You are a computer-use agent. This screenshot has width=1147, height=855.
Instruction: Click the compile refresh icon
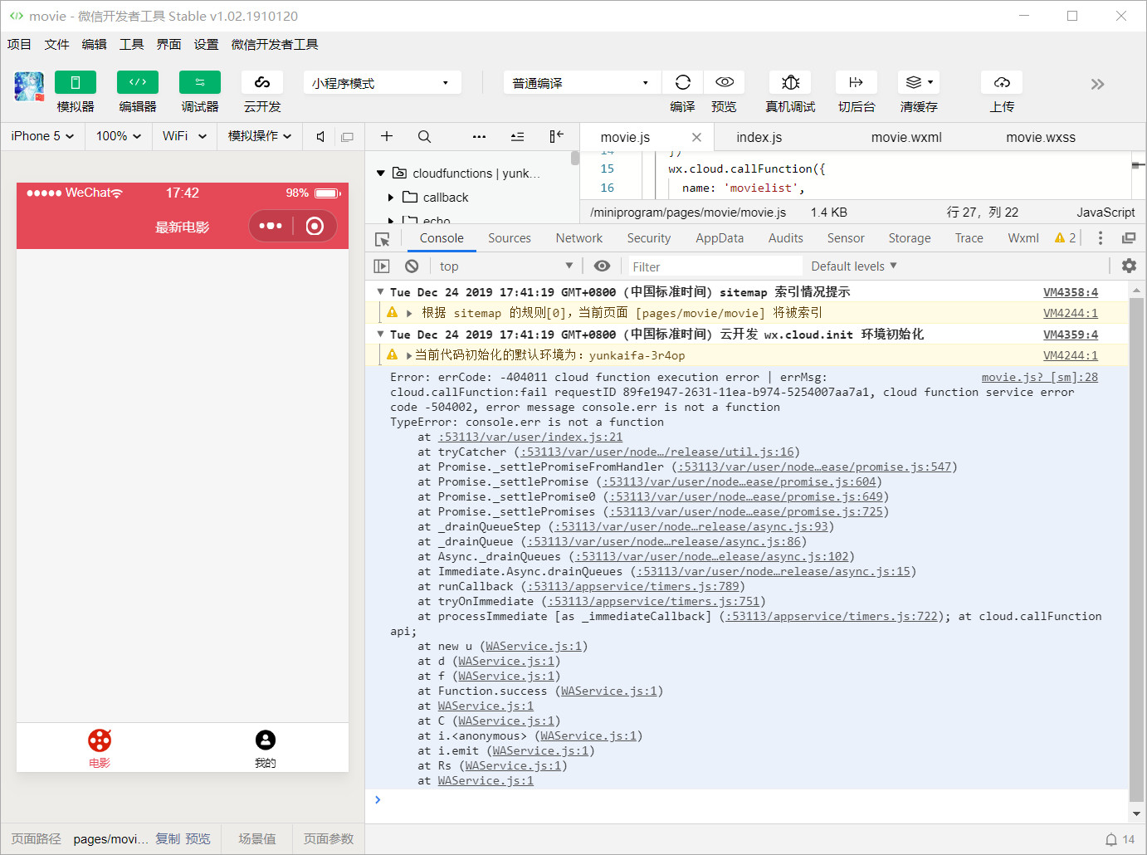point(683,82)
